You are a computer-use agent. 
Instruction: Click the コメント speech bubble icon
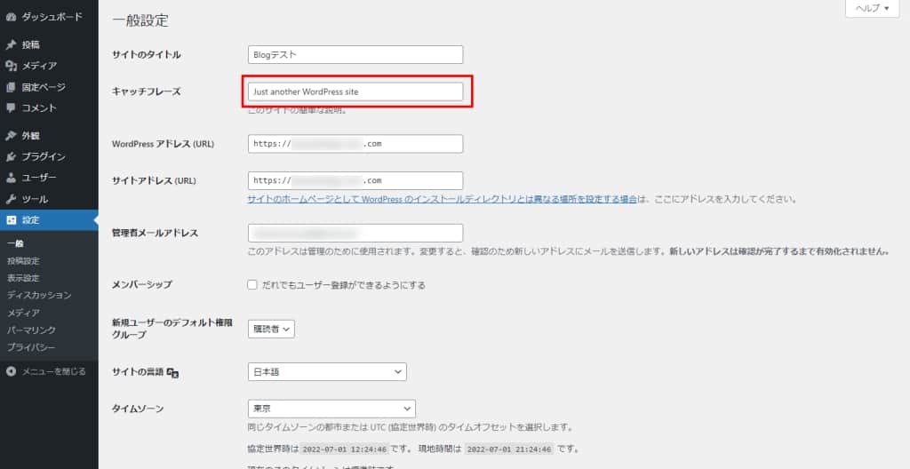pyautogui.click(x=11, y=108)
